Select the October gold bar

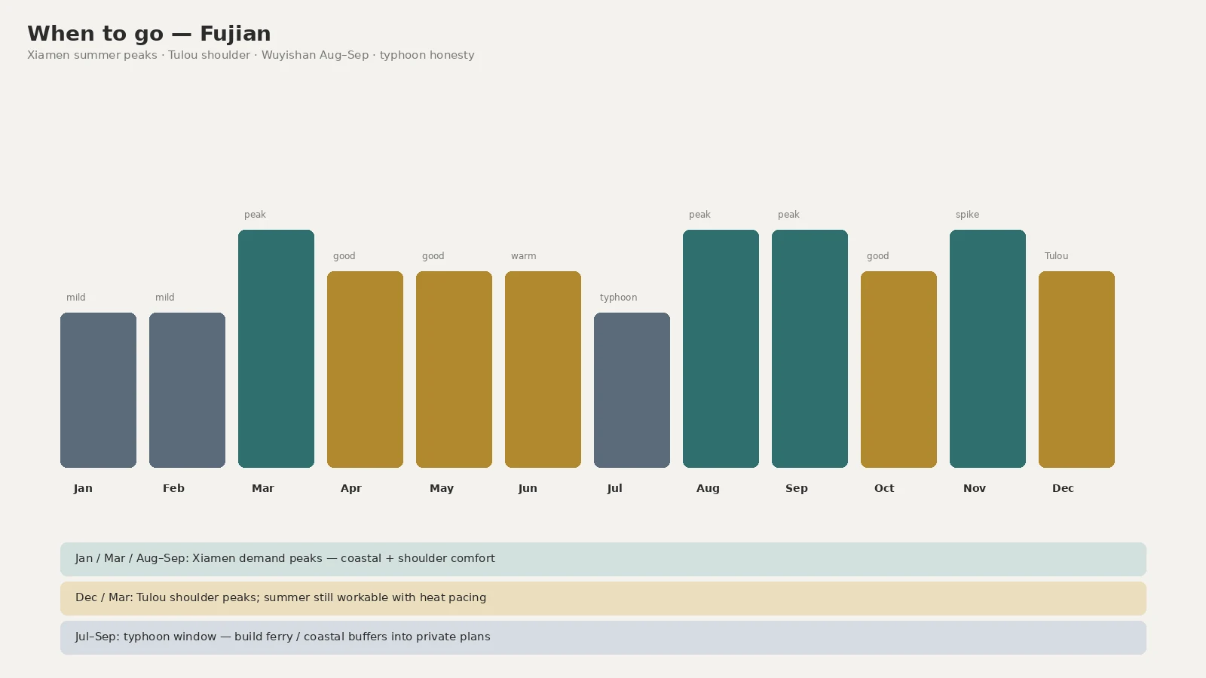pos(898,369)
